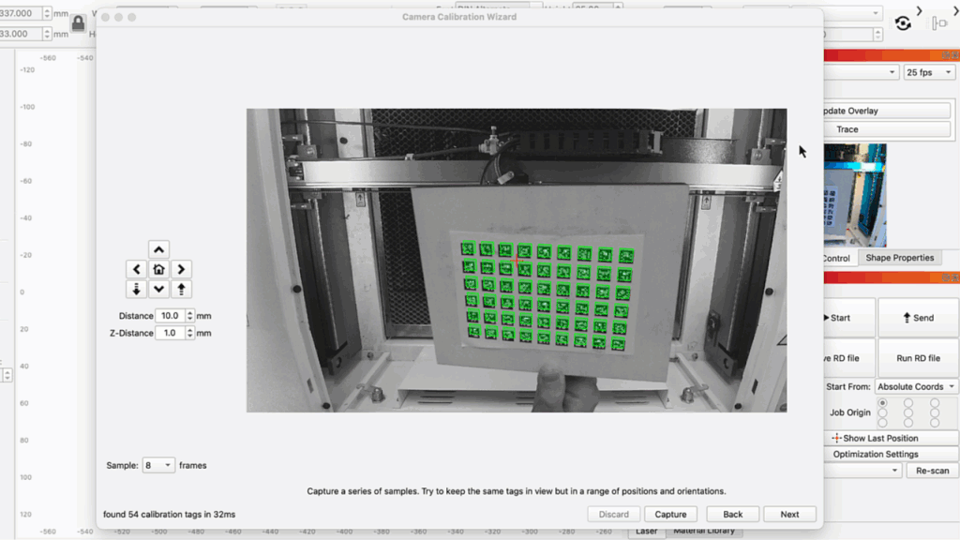Select the center Job Origin radio button
Screen dimensions: 960x540
pos(907,412)
